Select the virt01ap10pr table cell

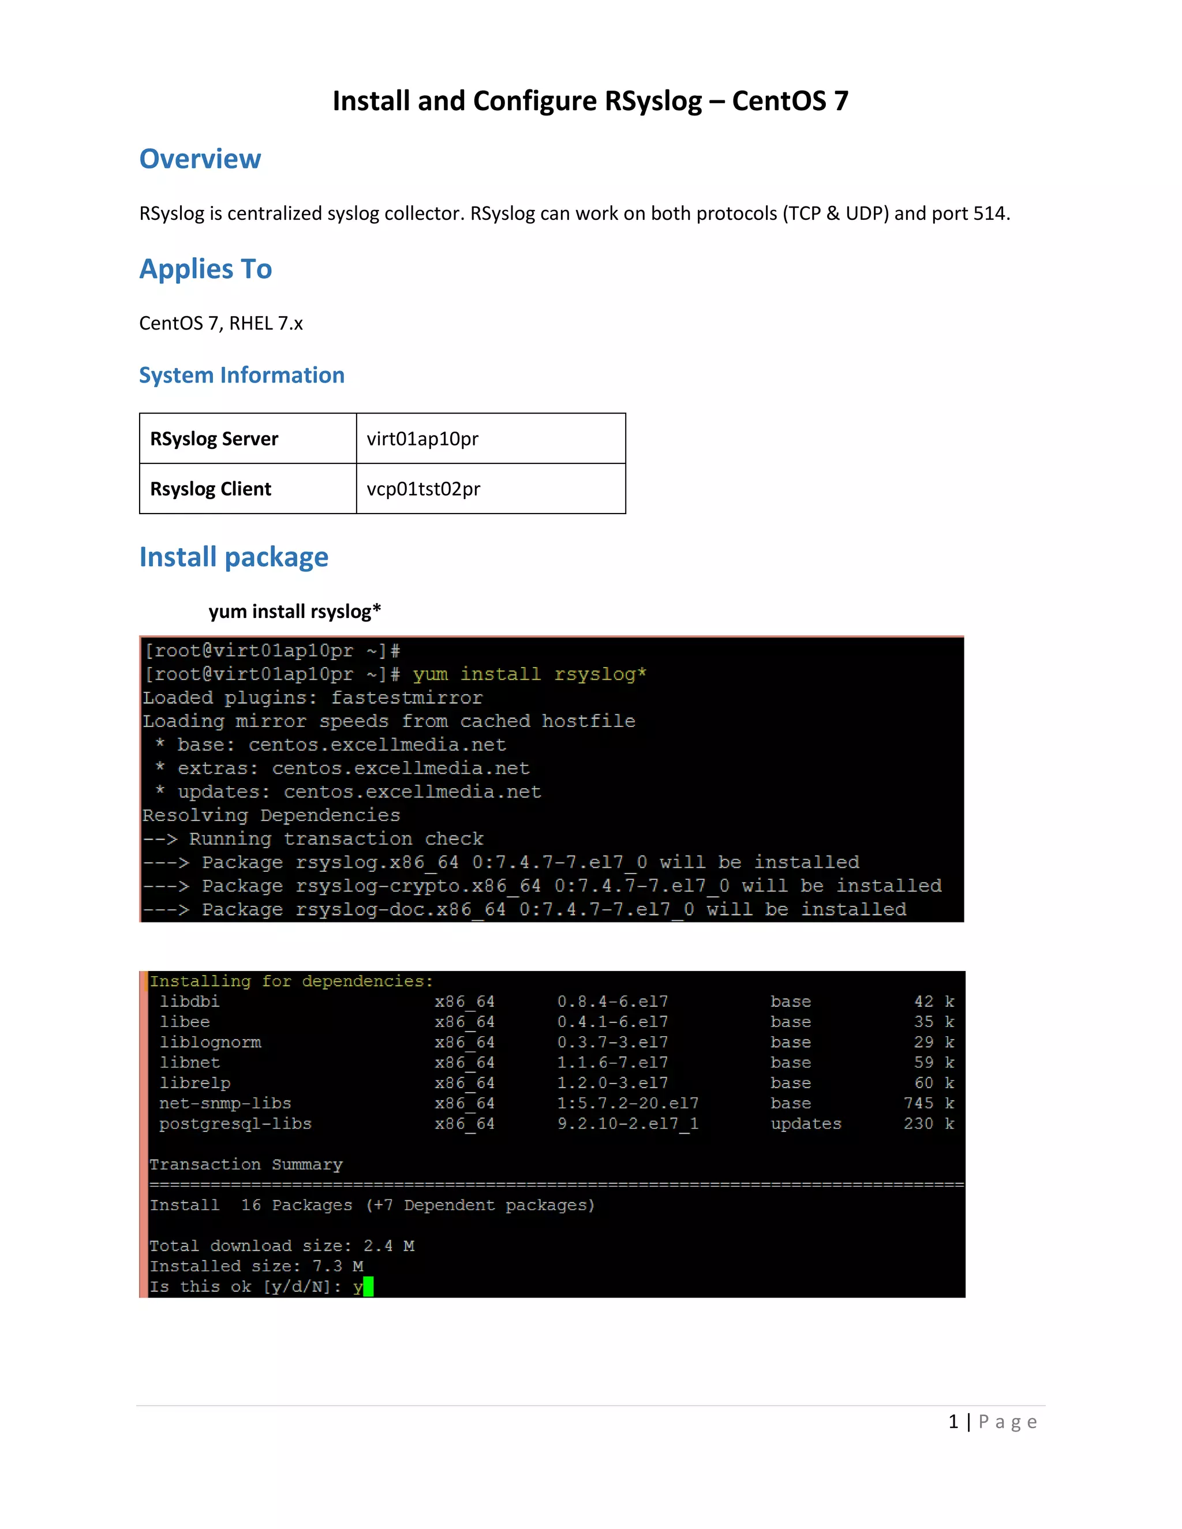(490, 439)
